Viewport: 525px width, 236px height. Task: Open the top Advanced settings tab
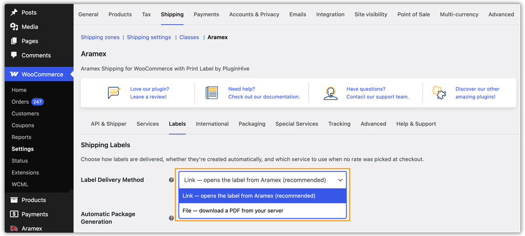click(x=501, y=14)
